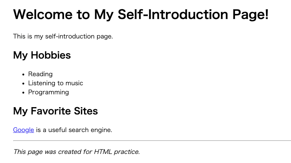Screen dimensions: 291x163
Task: Click the horizontal divider line above the footer
Action: click(152, 141)
